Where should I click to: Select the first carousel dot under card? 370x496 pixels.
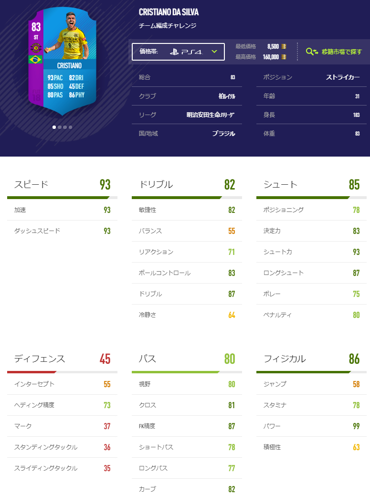coord(54,127)
